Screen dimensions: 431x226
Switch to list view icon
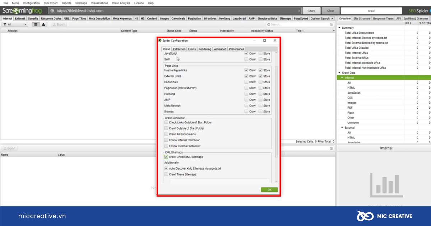coord(36,24)
